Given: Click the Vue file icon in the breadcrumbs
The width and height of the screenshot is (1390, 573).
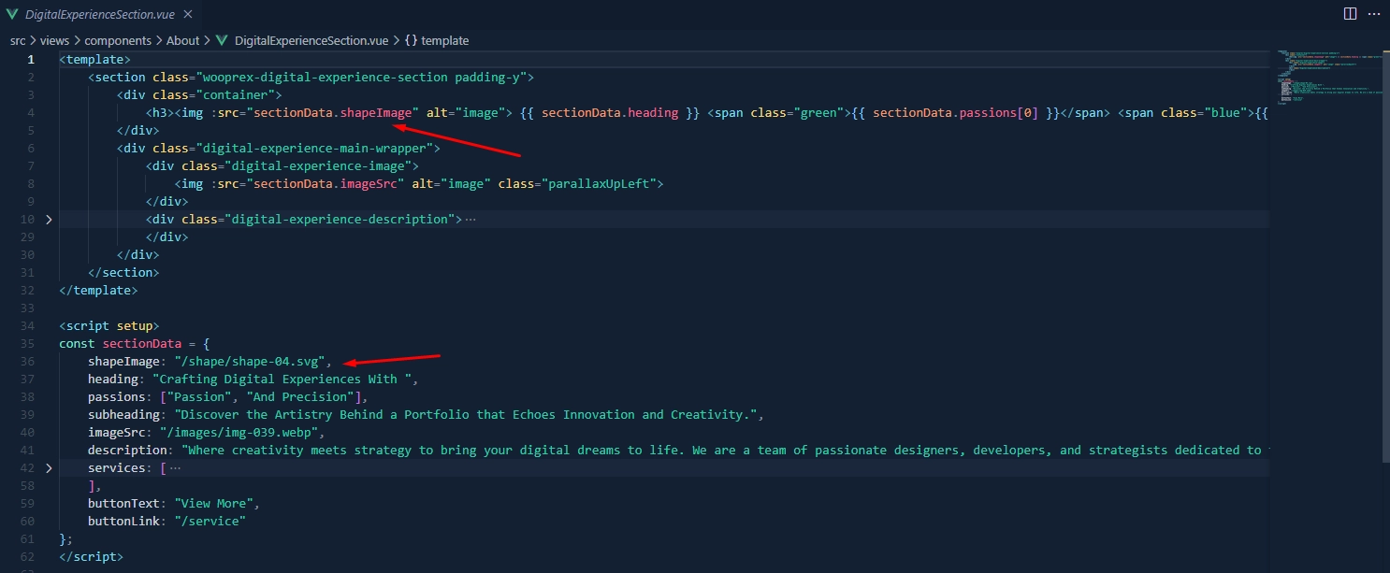Looking at the screenshot, I should coord(222,40).
